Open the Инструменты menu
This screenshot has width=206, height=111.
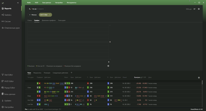[x=72, y=3]
